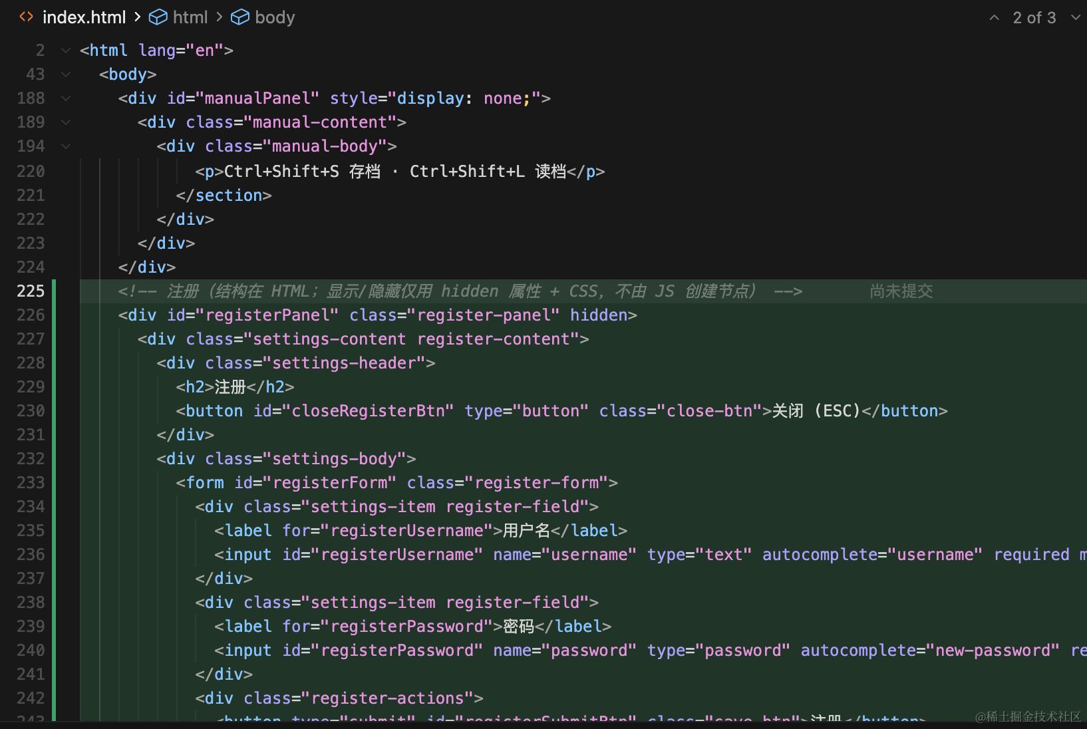Click autocomplete="new-password" attribute
Viewport: 1087px width, 729px height.
930,651
